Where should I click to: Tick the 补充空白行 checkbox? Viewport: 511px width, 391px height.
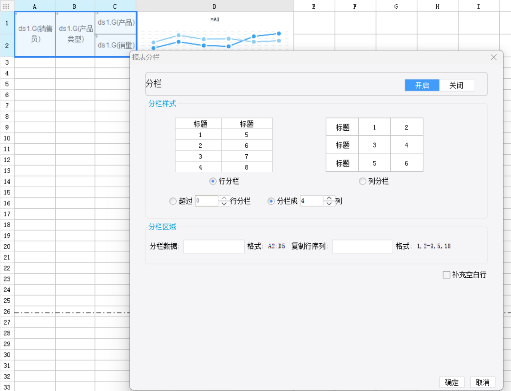(446, 275)
